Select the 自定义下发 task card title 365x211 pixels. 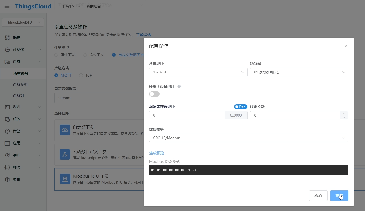point(83,127)
